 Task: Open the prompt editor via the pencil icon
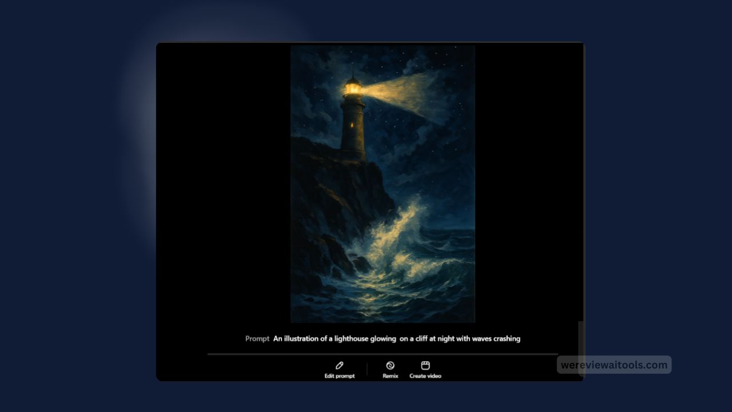tap(339, 365)
